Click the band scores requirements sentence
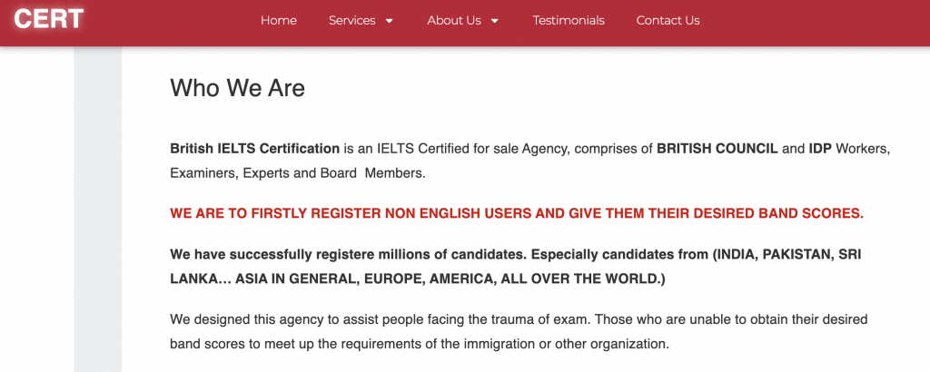Viewport: 930px width, 372px height. pos(420,344)
